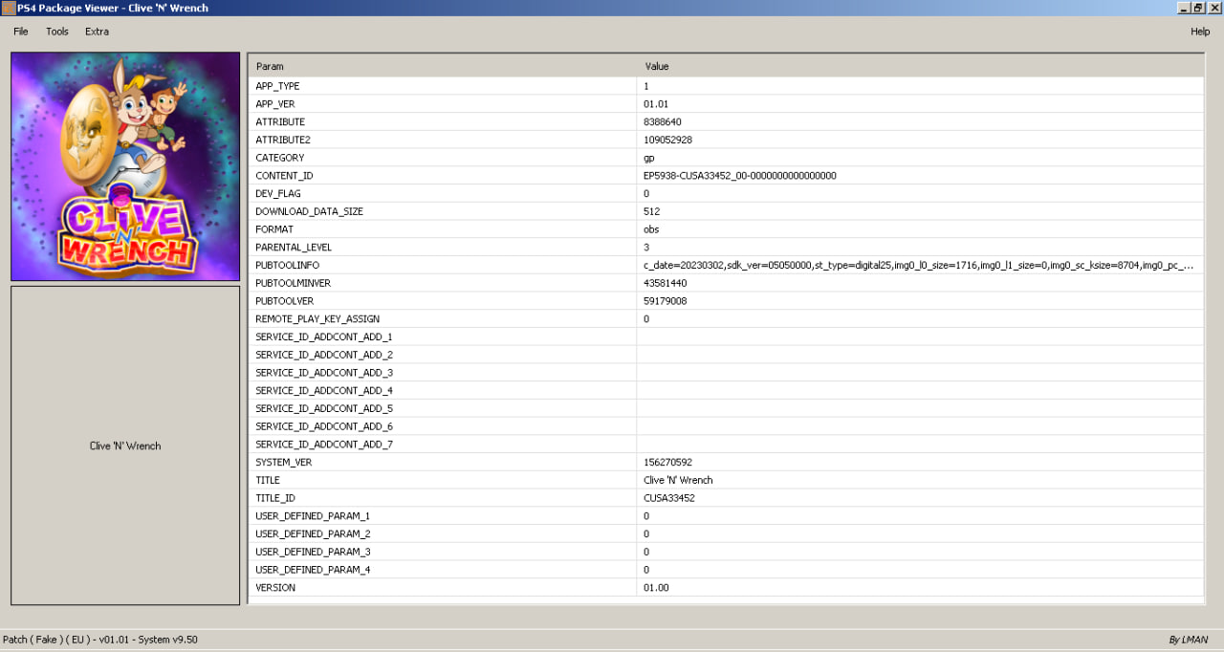The image size is (1224, 652).
Task: Click the By LMAN credit in status bar
Action: (1189, 641)
